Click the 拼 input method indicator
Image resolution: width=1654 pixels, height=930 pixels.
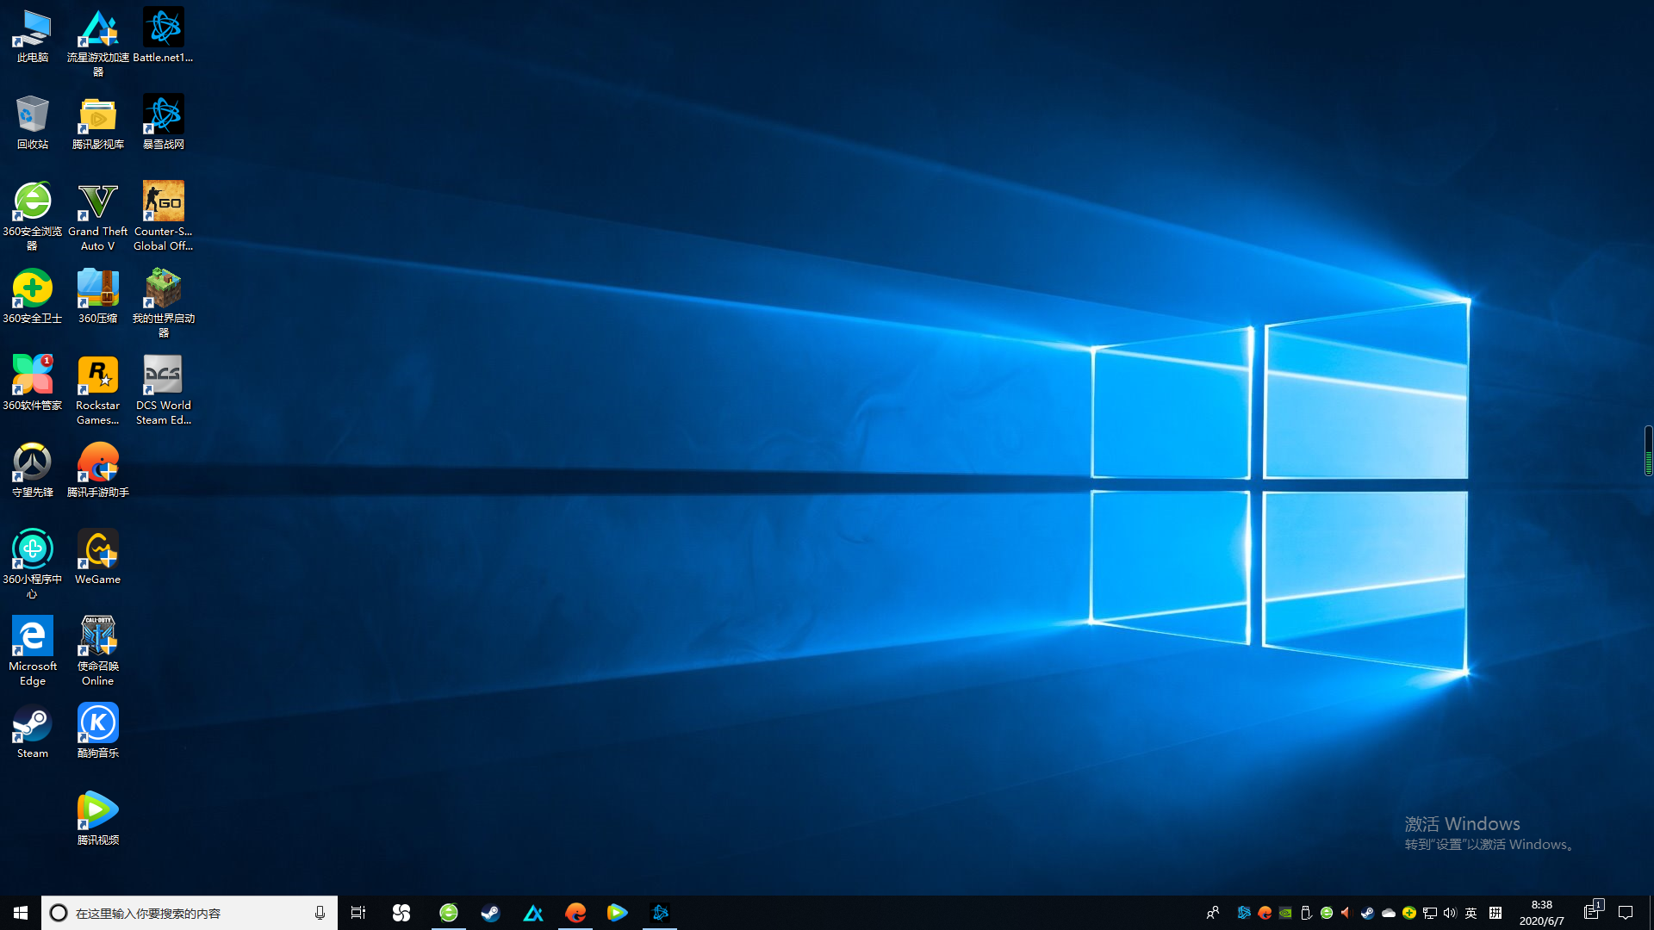tap(1495, 913)
